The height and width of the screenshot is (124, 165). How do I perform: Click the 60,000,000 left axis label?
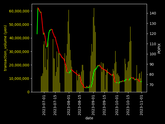[x=19, y=11]
